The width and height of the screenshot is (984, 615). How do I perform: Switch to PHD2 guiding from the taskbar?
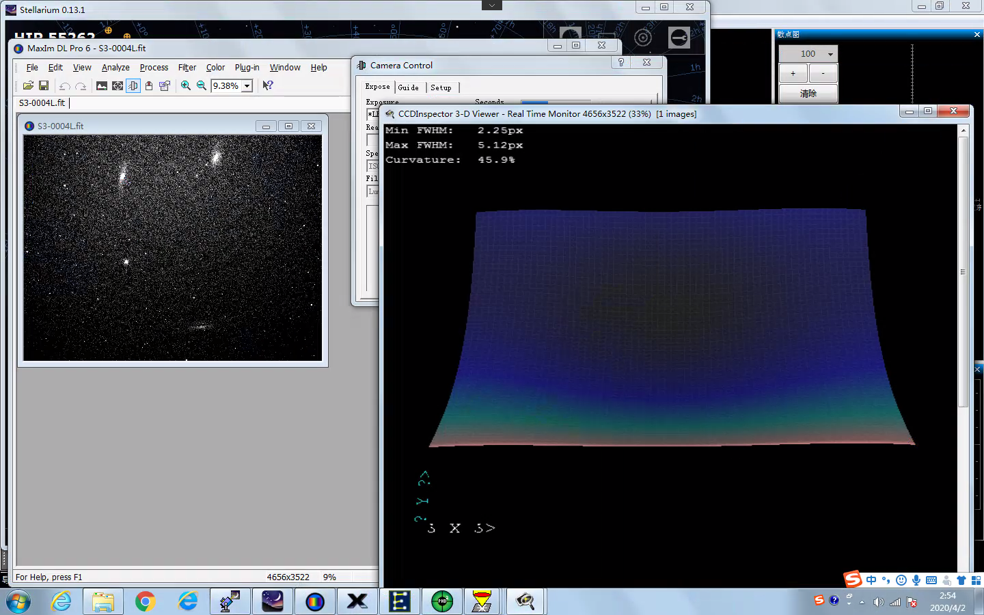(x=442, y=601)
